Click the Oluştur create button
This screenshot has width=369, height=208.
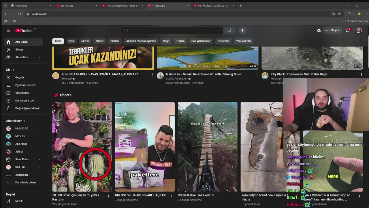pos(332,30)
